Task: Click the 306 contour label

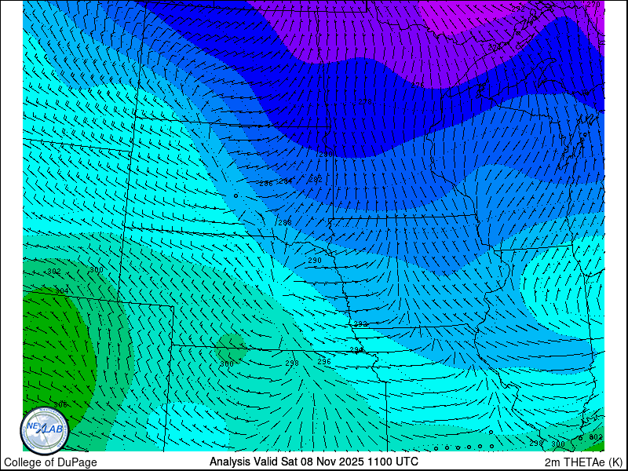Action: pyautogui.click(x=60, y=405)
